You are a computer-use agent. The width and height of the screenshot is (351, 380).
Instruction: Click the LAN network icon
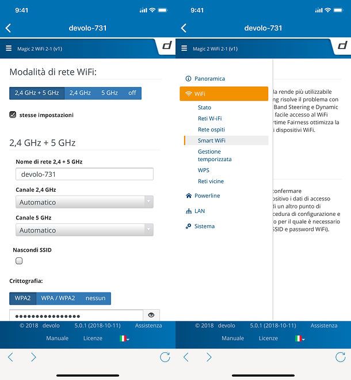tap(189, 211)
